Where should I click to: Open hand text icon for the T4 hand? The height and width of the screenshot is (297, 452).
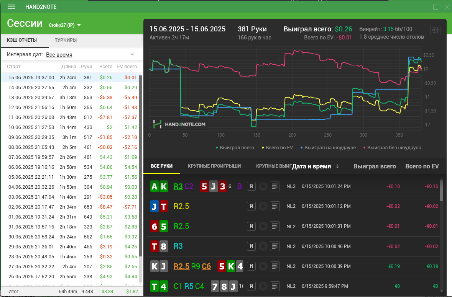click(275, 286)
